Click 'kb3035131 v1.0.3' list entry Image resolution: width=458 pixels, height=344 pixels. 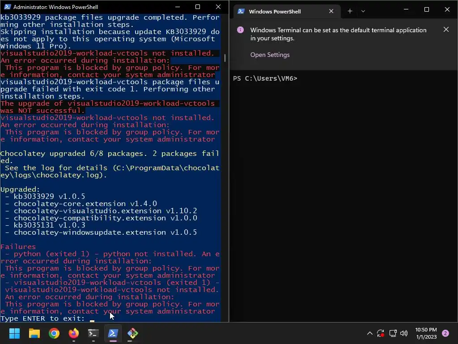point(49,225)
